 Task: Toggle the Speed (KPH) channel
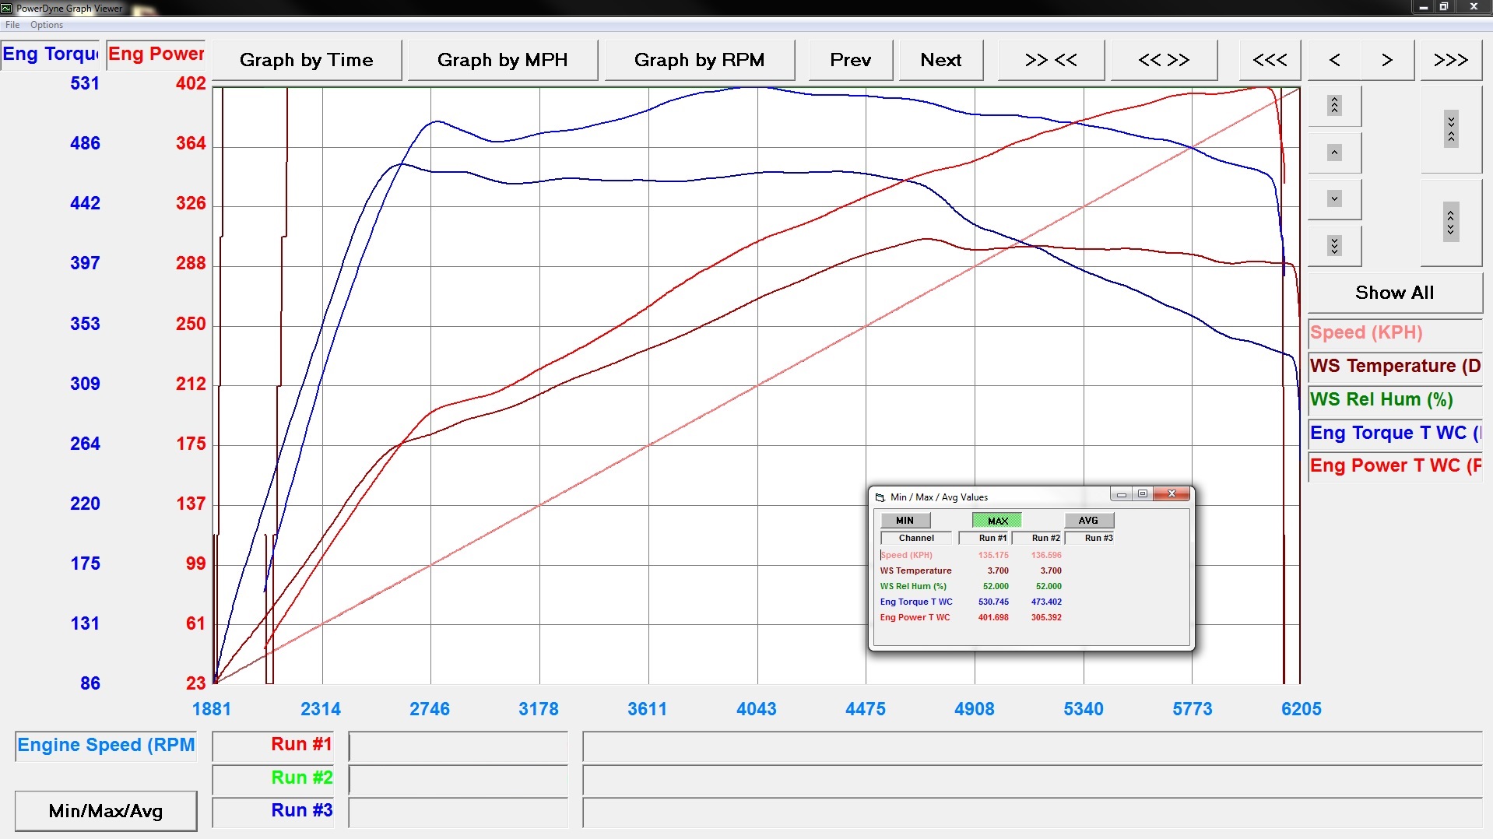(x=1395, y=333)
